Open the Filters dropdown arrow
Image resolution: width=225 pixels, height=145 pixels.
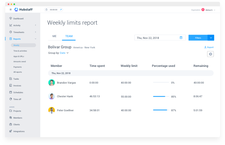tap(211, 38)
